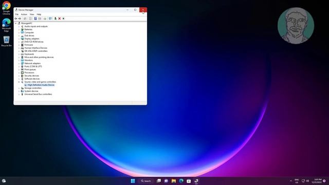
Task: Open Microsoft Store from the taskbar
Action: tap(189, 181)
